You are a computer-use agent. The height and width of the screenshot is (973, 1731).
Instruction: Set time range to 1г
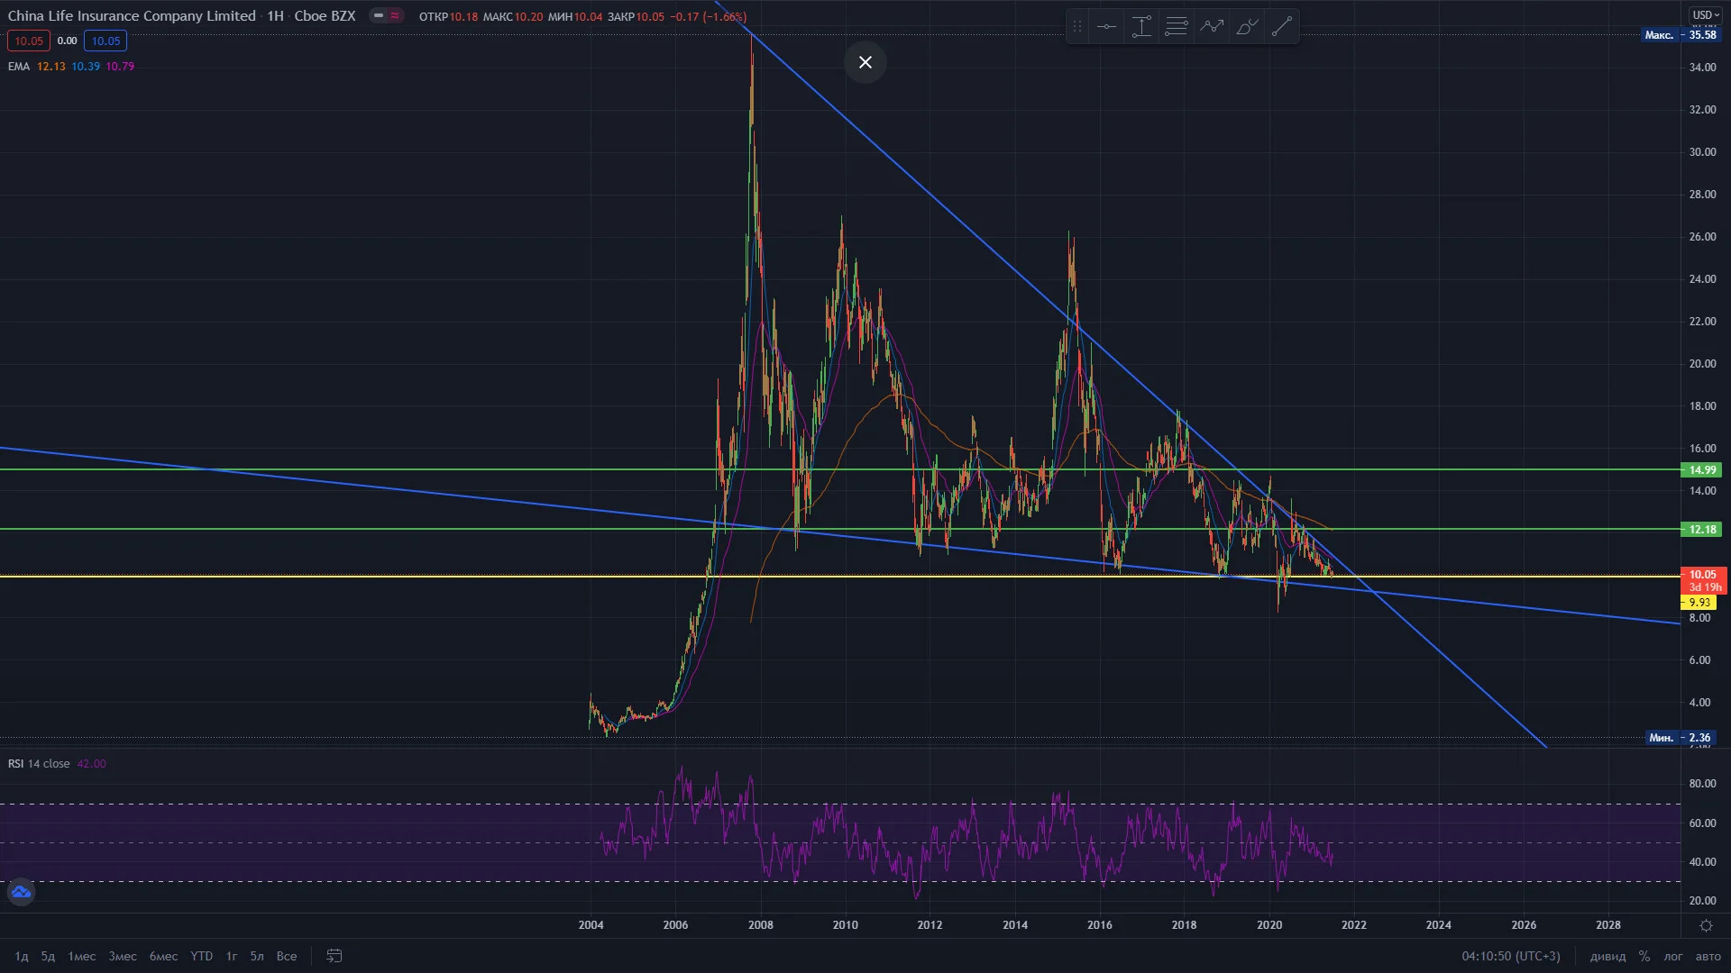pos(232,956)
